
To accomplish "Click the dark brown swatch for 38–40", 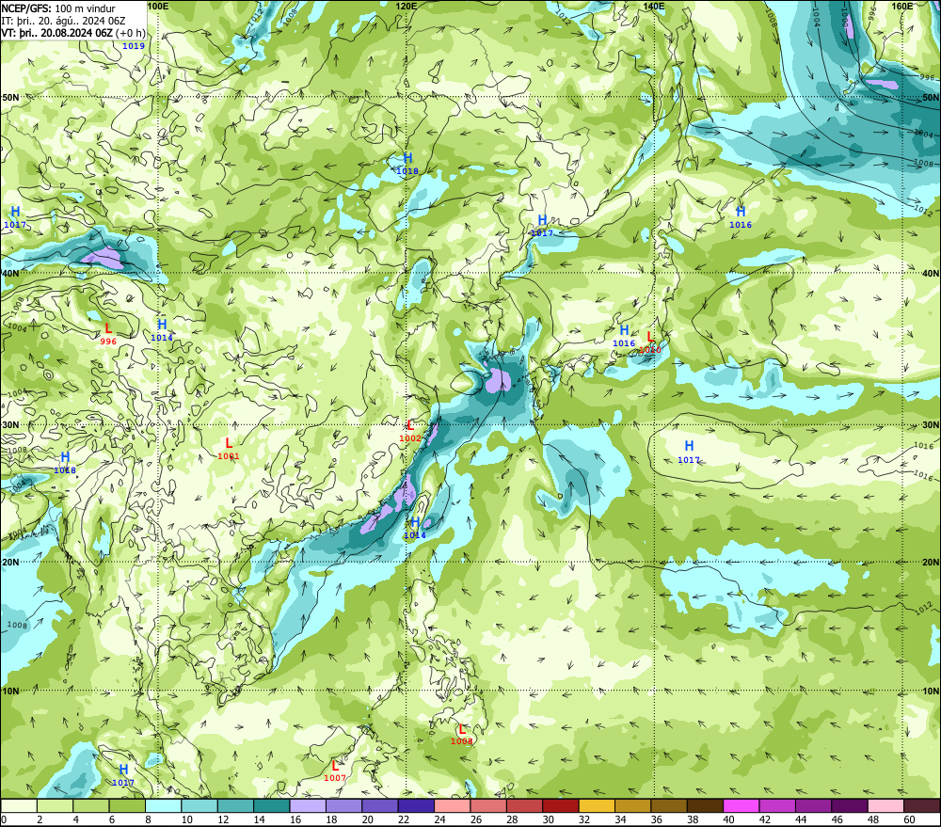I will (705, 805).
